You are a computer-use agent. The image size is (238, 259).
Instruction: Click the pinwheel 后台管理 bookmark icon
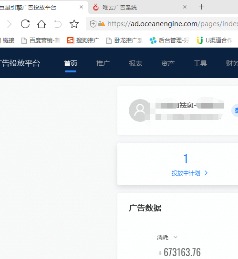tap(153, 40)
